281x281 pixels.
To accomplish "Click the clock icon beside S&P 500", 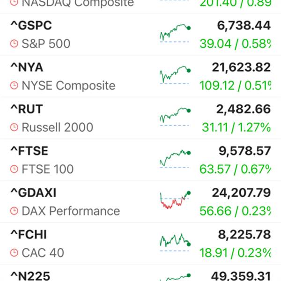I will tap(15, 44).
